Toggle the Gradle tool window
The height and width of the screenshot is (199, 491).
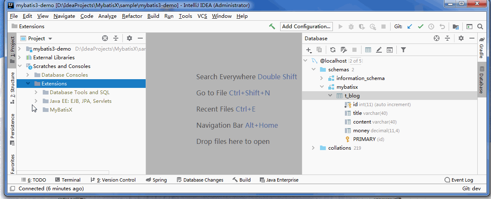click(x=481, y=49)
